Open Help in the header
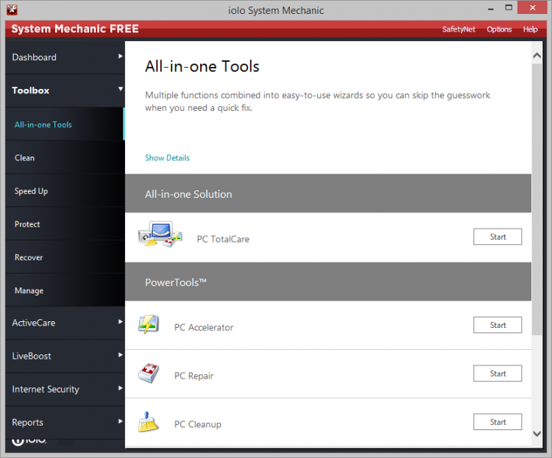This screenshot has height=458, width=552. pyautogui.click(x=530, y=29)
